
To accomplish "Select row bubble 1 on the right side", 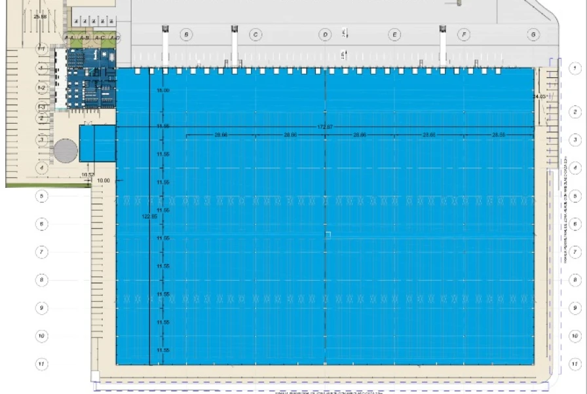I will coord(575,68).
